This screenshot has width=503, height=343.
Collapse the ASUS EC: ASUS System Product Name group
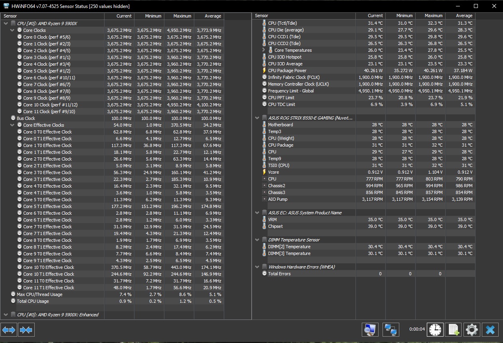257,213
